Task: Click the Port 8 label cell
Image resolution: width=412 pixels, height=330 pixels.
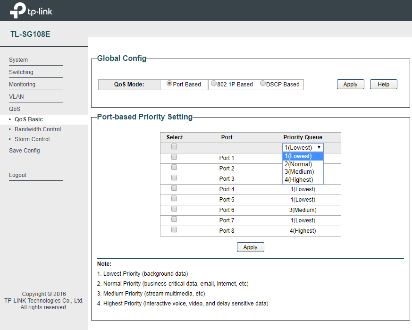Action: pyautogui.click(x=227, y=231)
